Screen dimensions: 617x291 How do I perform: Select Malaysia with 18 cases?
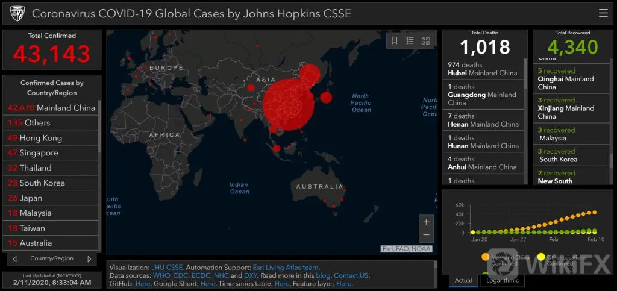coord(51,213)
